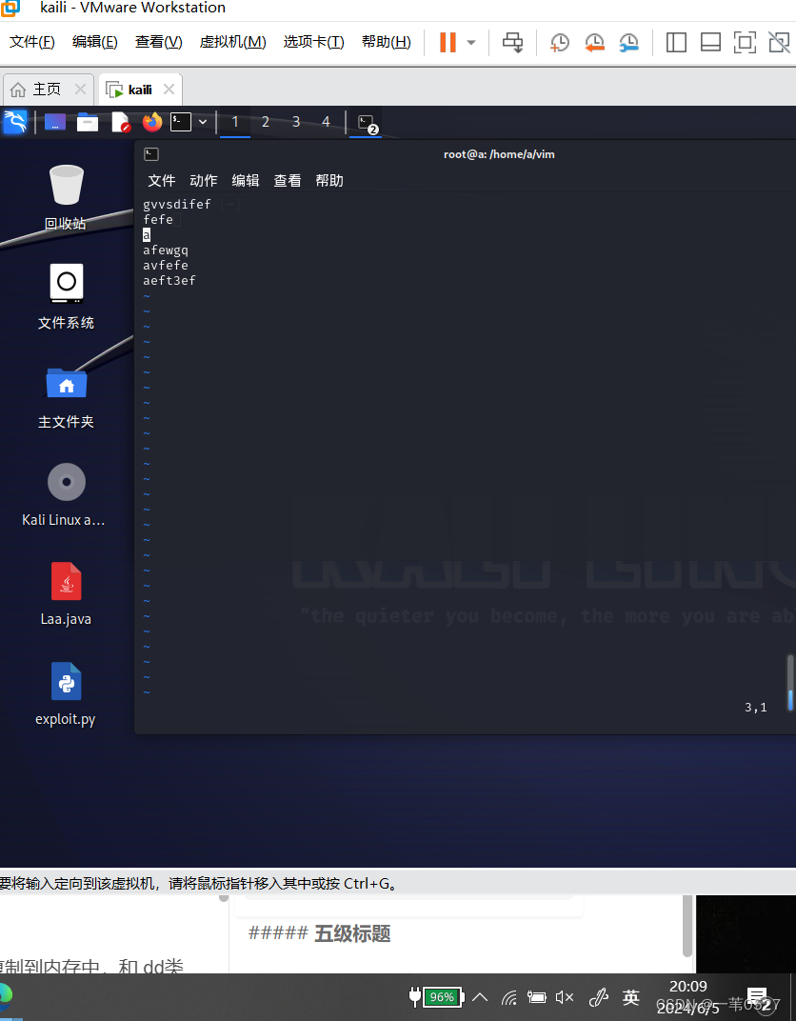The height and width of the screenshot is (1021, 796).
Task: Click the line 'gvvsdifef' in vim
Action: pyautogui.click(x=177, y=205)
